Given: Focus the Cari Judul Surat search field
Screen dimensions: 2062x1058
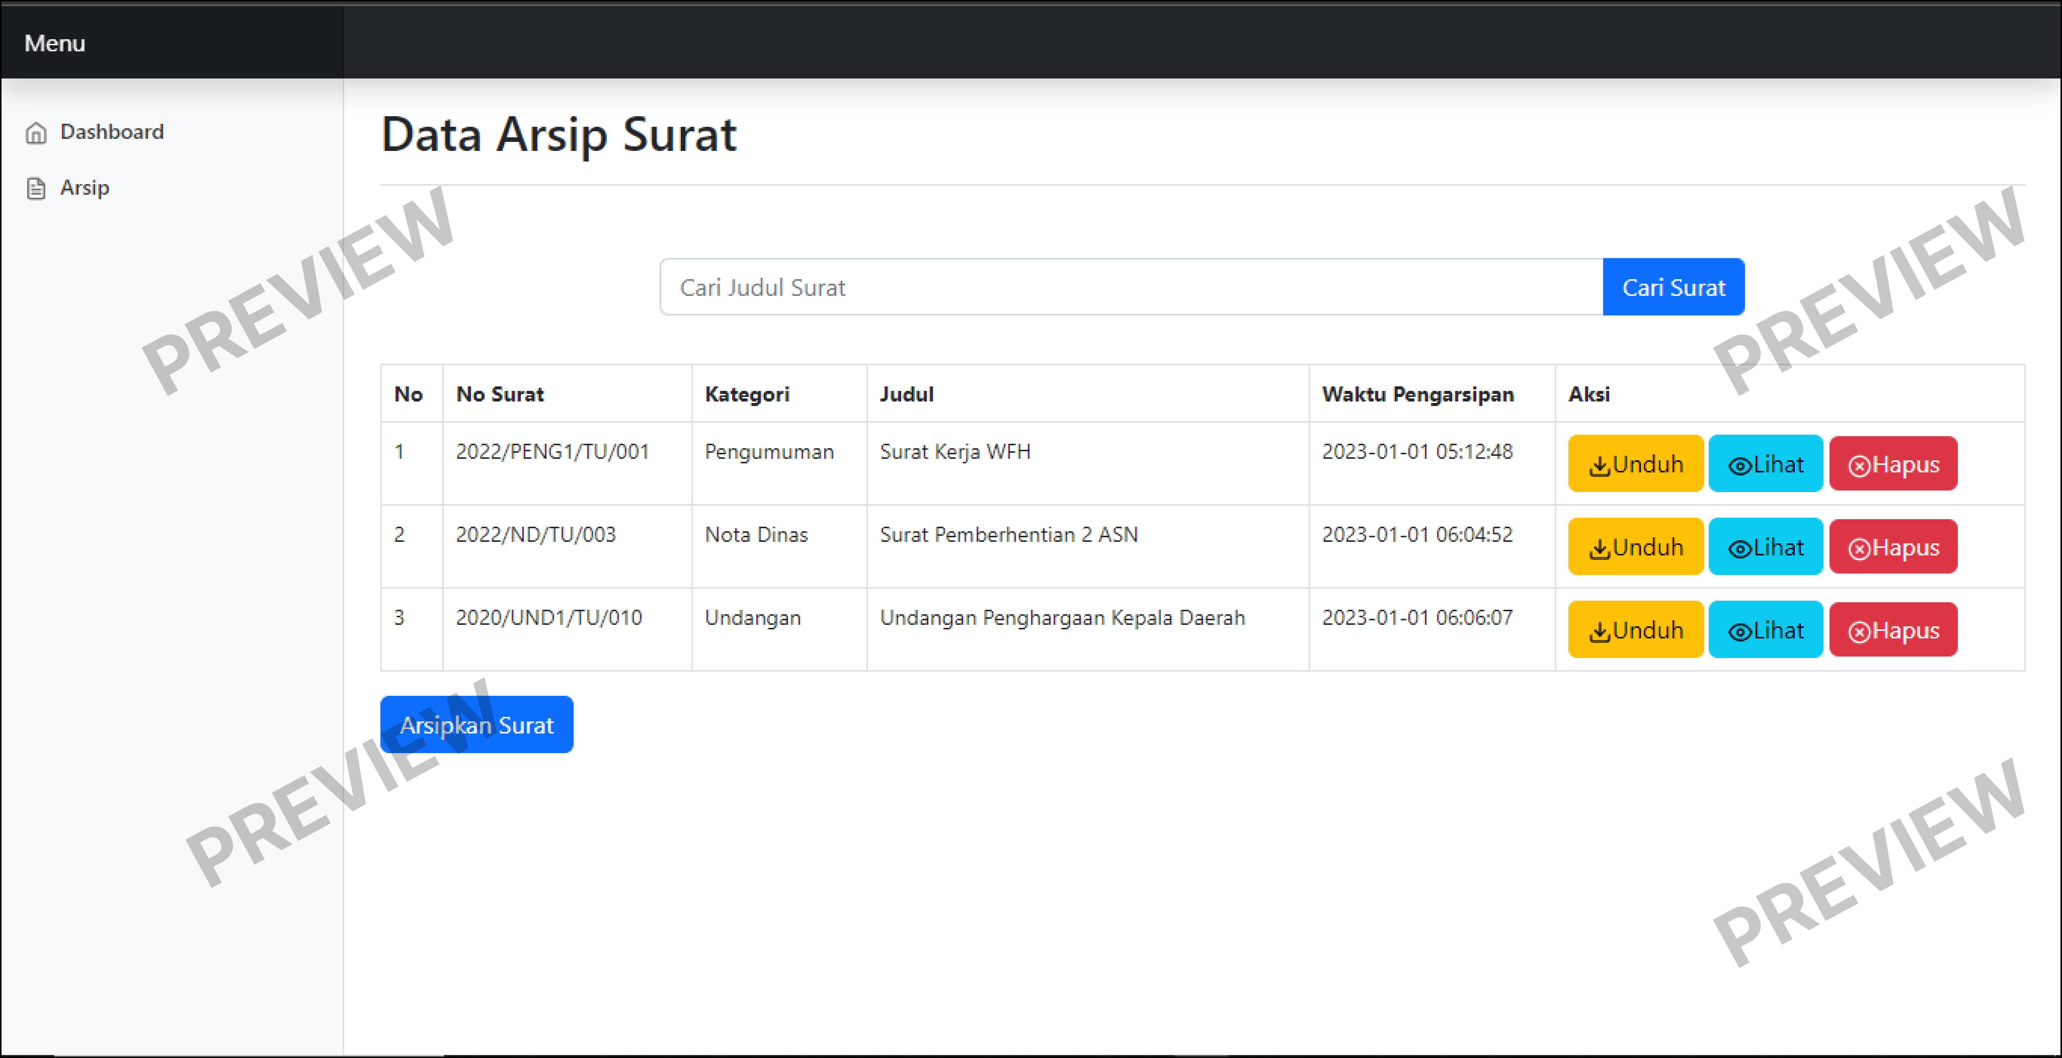Looking at the screenshot, I should point(1131,286).
